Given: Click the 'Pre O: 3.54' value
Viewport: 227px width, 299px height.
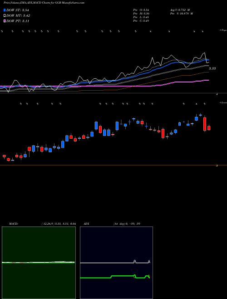Looking at the screenshot, I should 141,10.
